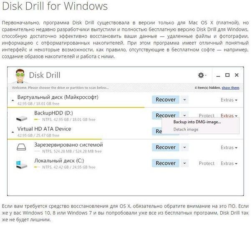
Task: Click Protect for BackupHDD (D:)
Action: 207,115
